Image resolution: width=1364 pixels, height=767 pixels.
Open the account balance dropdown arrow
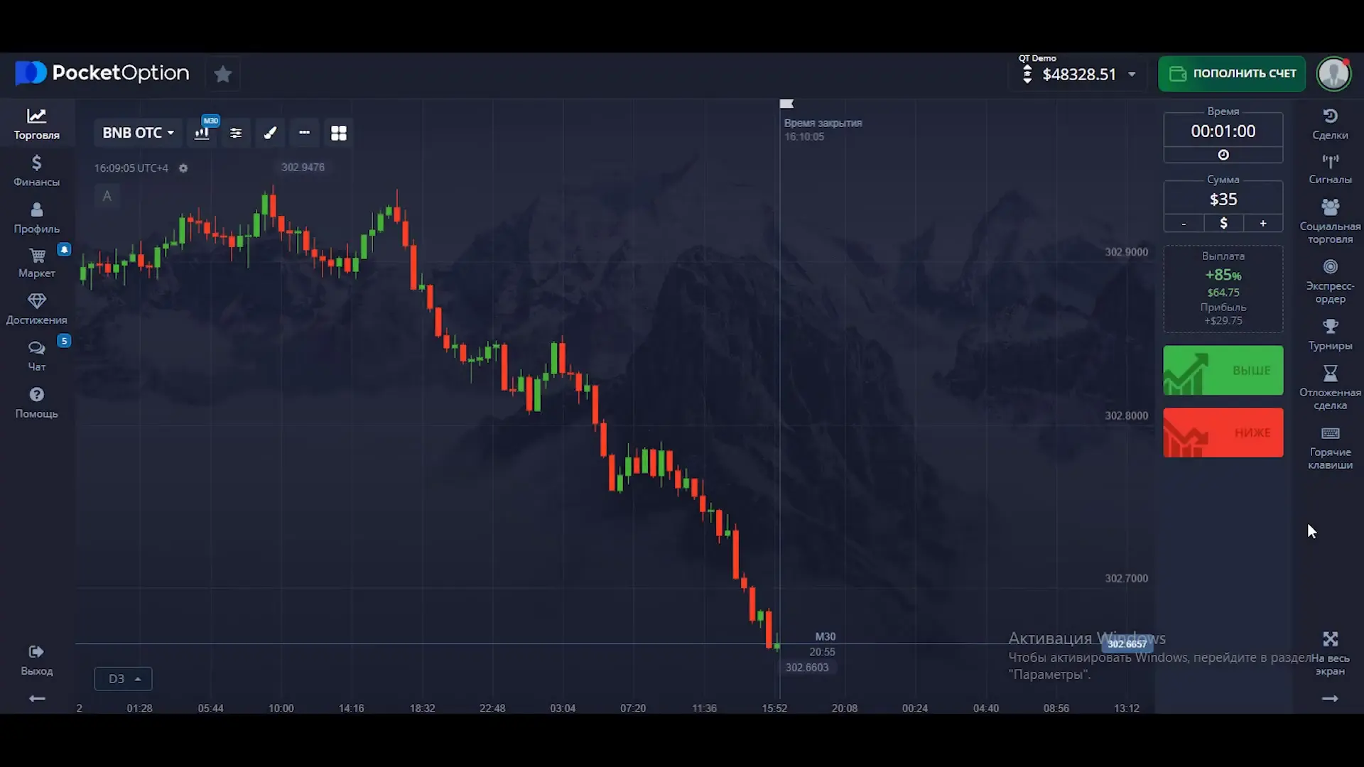1132,75
